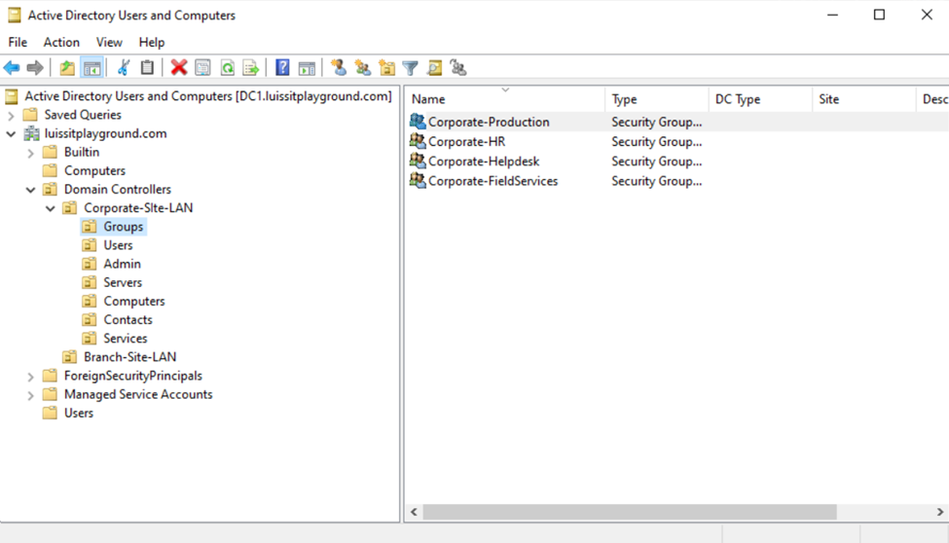The width and height of the screenshot is (949, 543).
Task: Expand the Builtin container
Action: [31, 153]
